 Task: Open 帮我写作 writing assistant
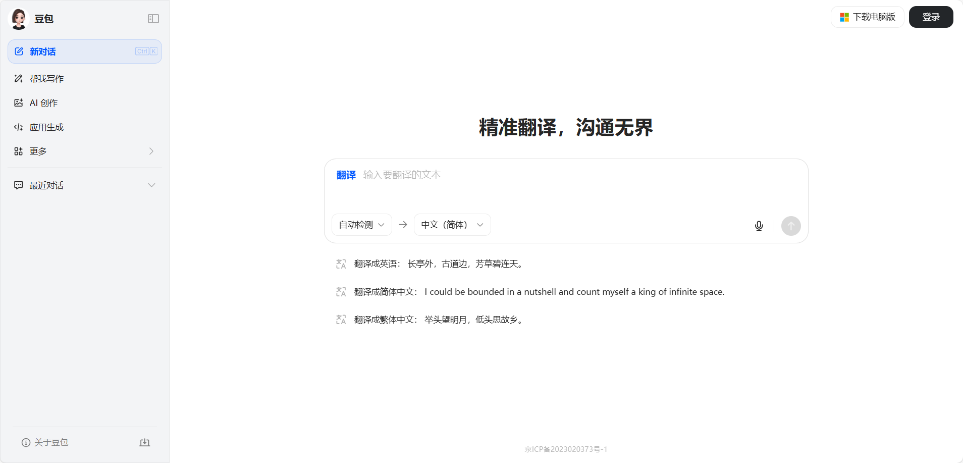pyautogui.click(x=46, y=79)
